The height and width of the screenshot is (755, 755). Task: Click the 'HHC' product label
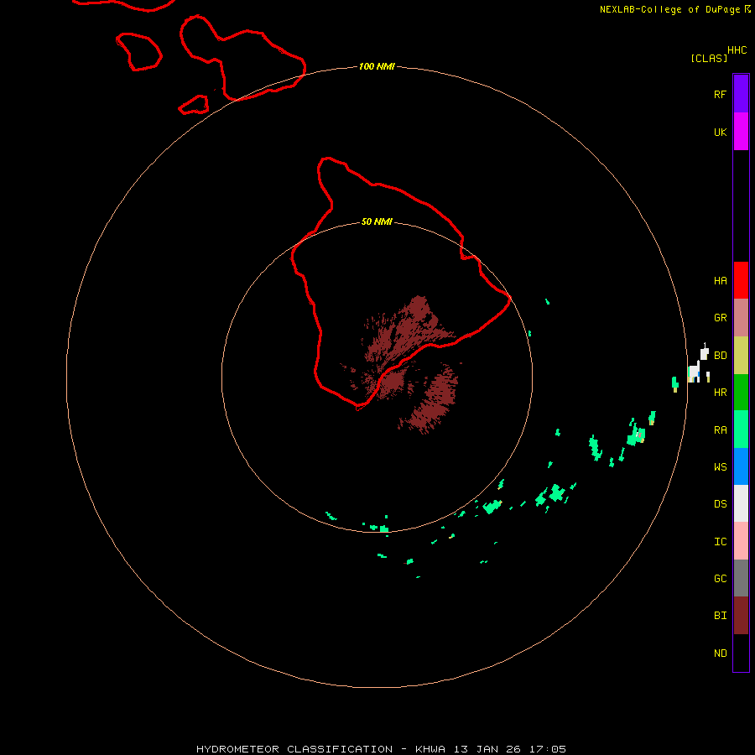pos(737,50)
